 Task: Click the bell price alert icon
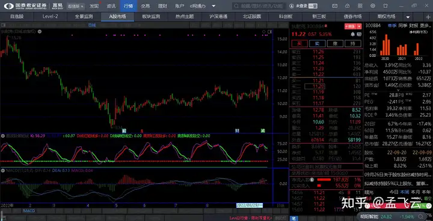[352, 34]
